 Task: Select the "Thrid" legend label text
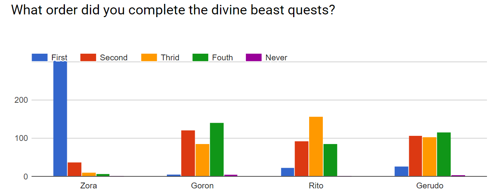coord(170,58)
